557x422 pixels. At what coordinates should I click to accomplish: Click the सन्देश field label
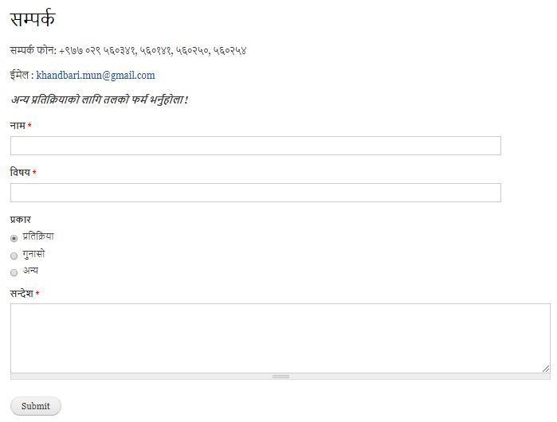click(22, 294)
